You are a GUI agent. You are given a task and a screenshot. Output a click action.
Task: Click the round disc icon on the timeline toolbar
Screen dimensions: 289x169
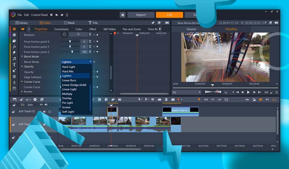[35, 99]
